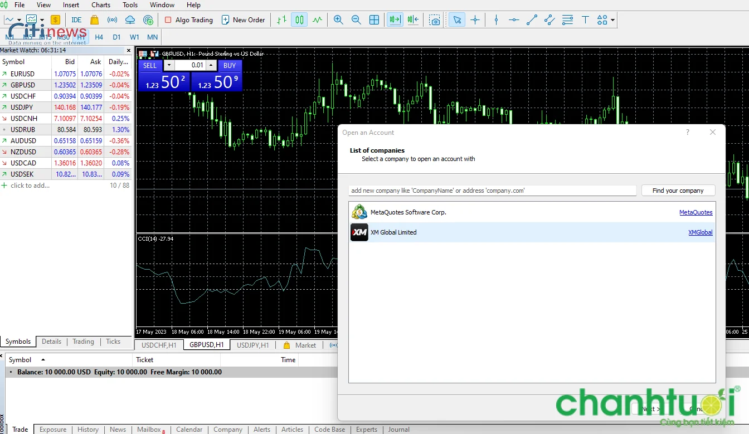Screen dimensions: 749x434
Task: Open the Calendar tab in Toolbox
Action: point(189,430)
